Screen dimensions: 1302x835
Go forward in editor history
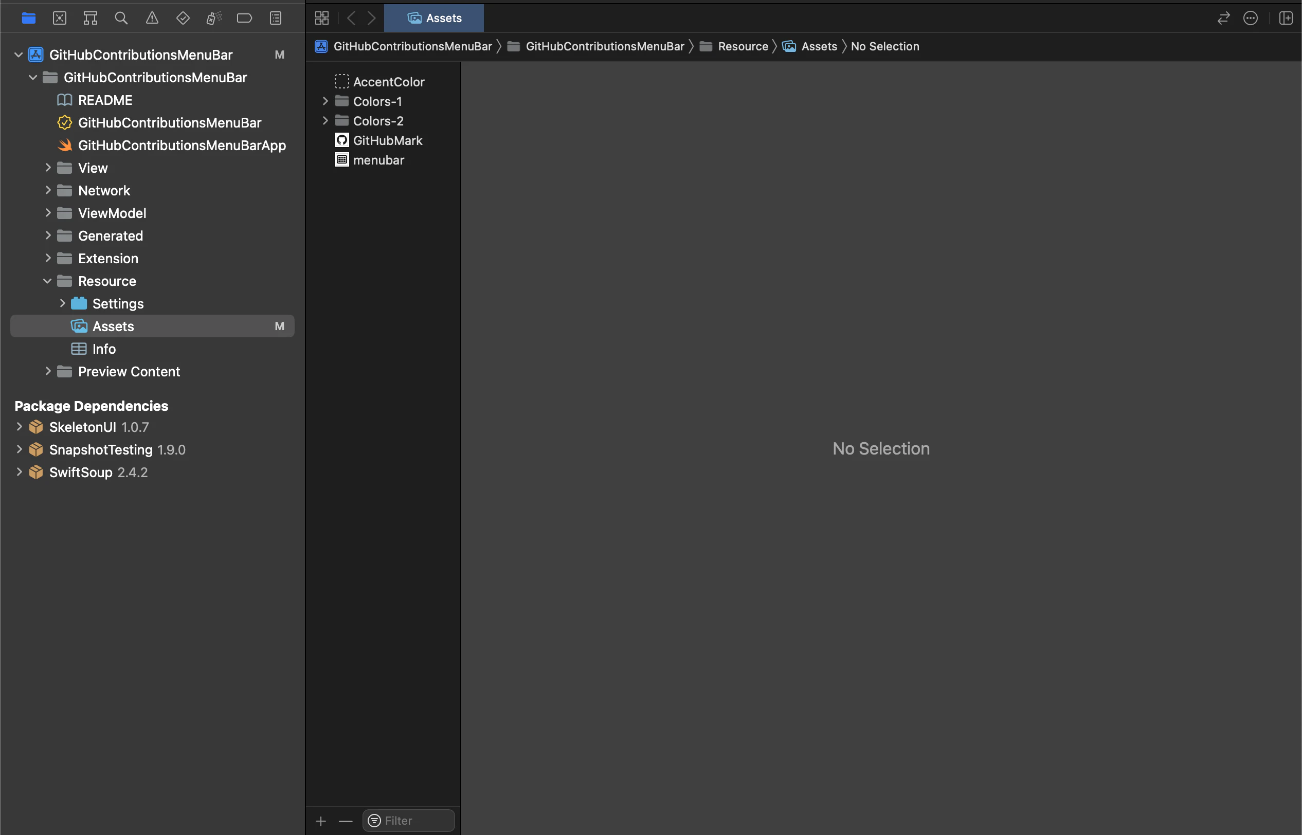pos(371,18)
